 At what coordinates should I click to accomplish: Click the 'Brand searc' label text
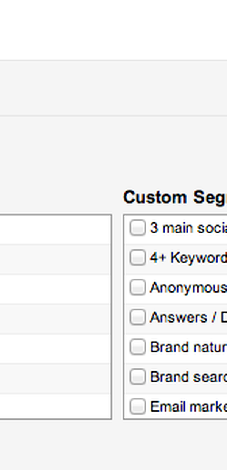pyautogui.click(x=188, y=377)
